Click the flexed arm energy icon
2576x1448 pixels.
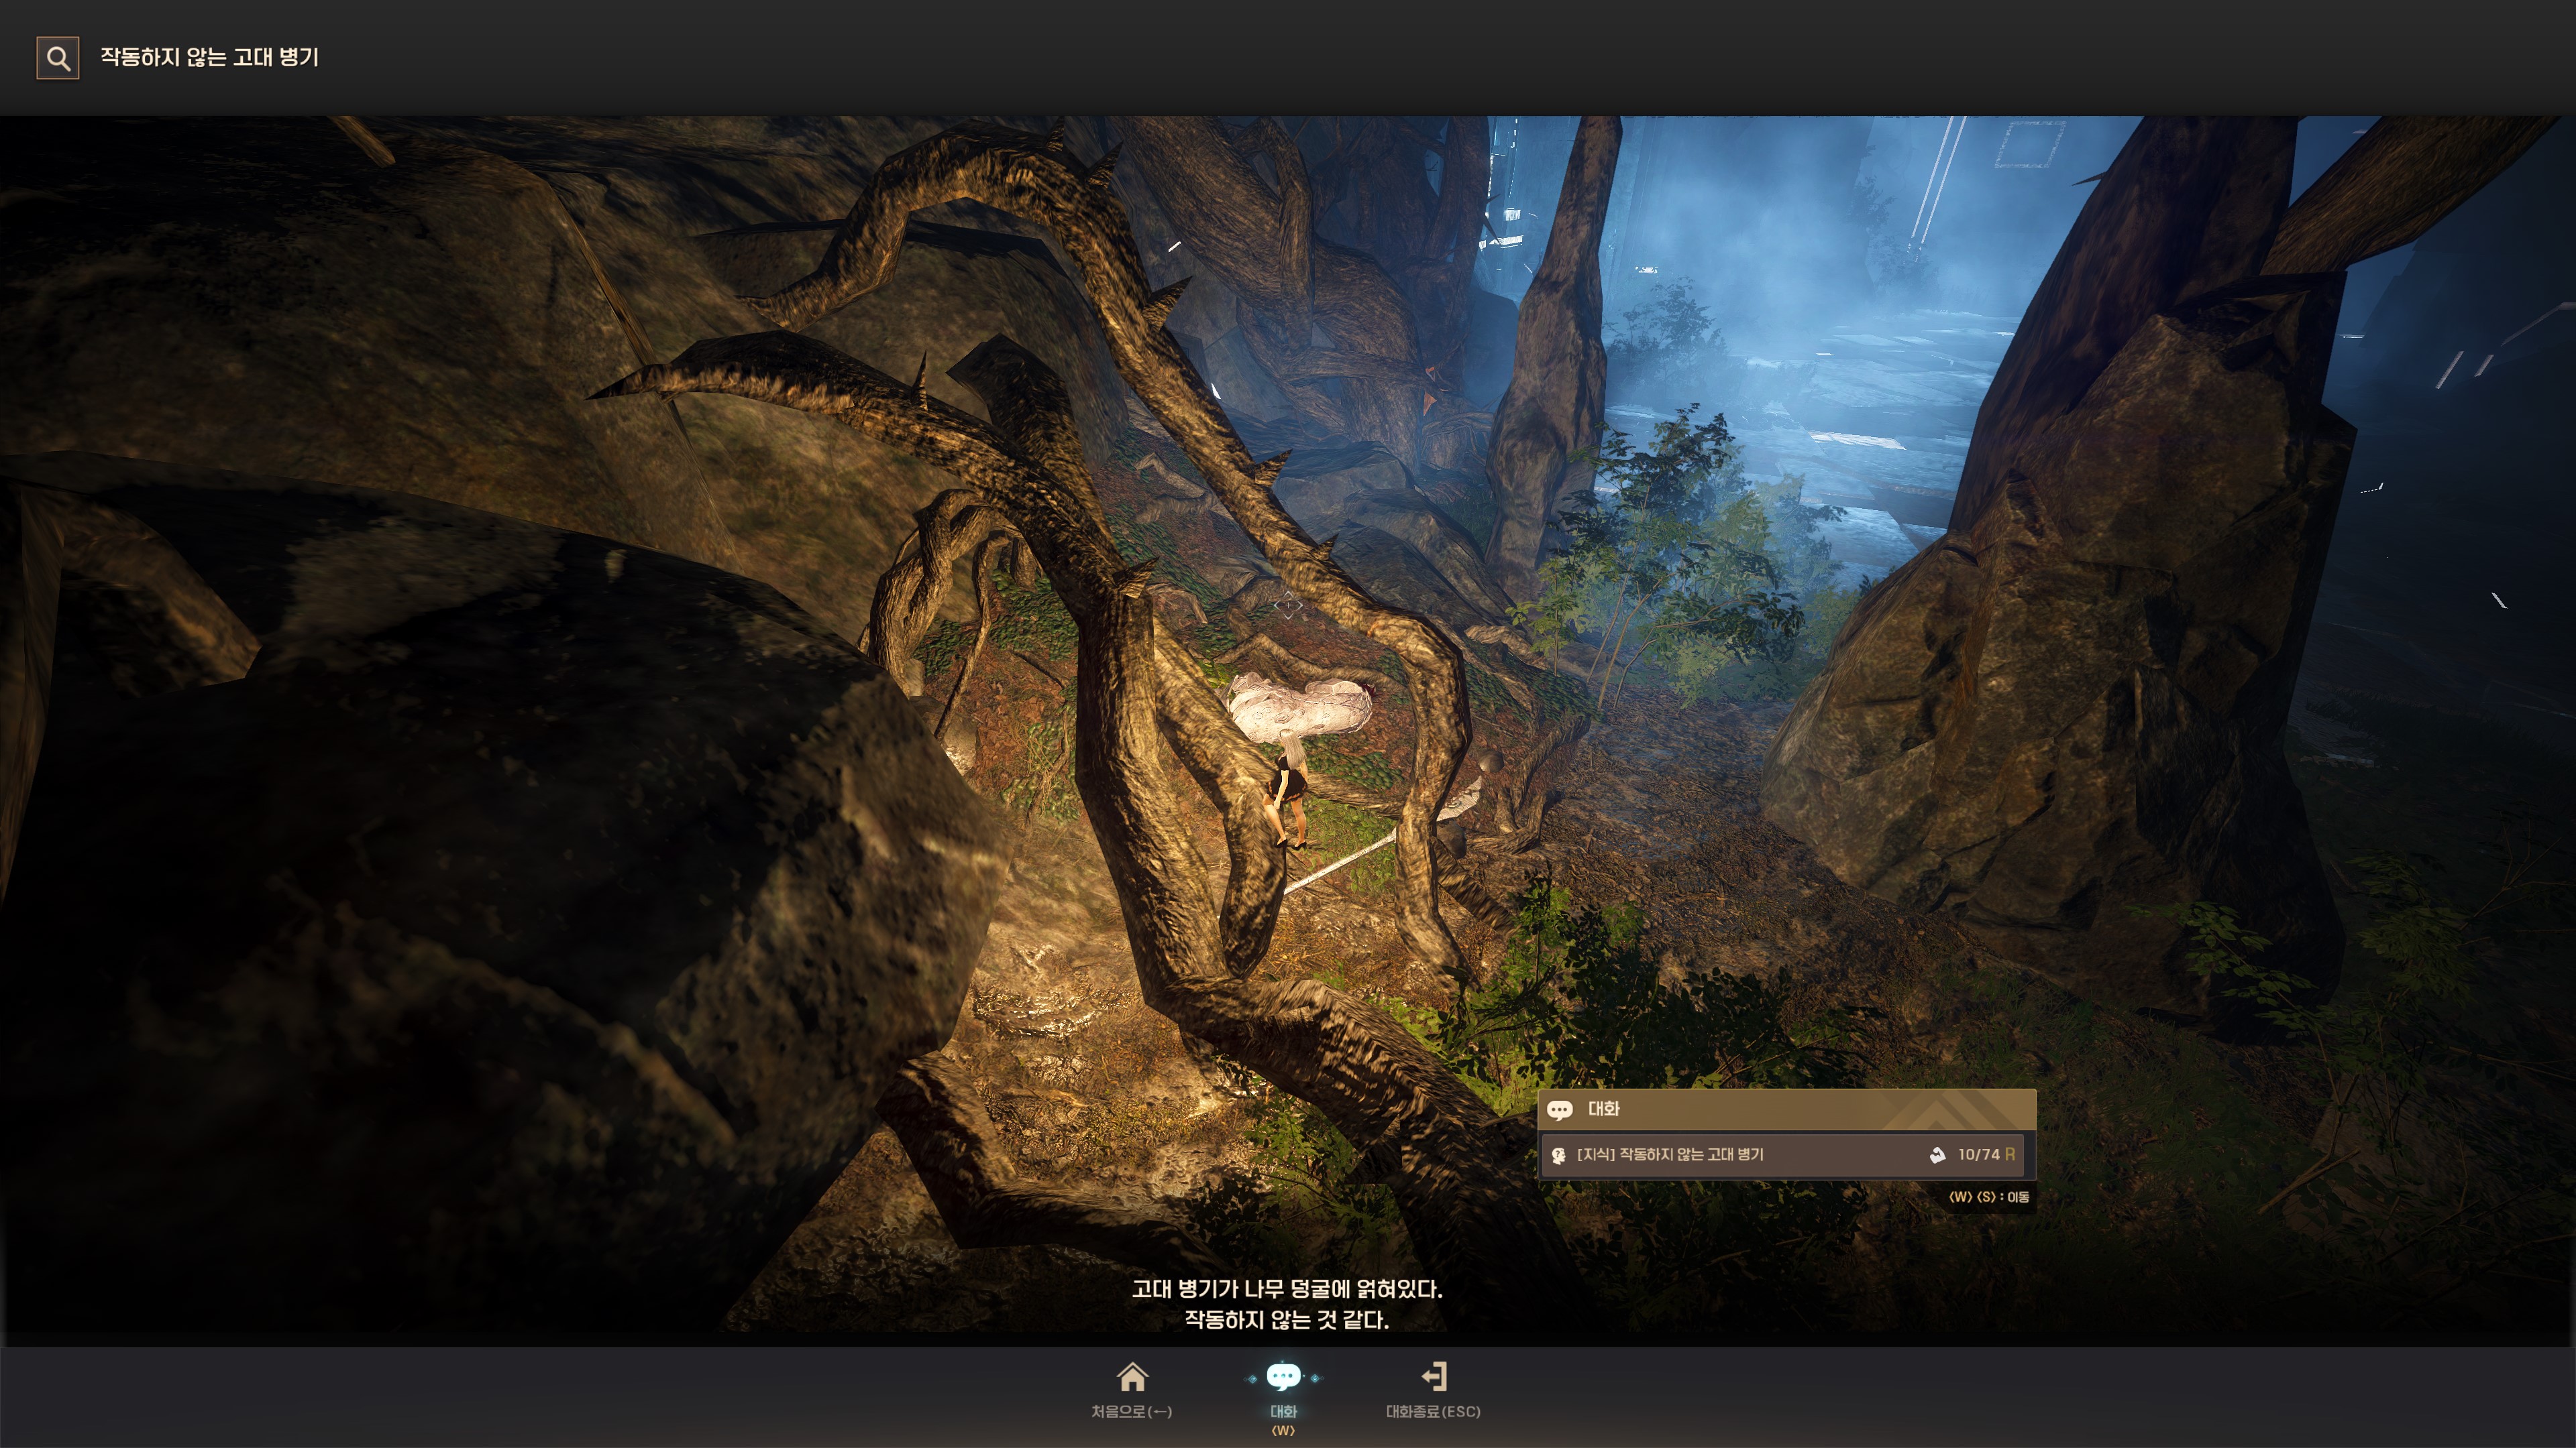tap(1937, 1155)
